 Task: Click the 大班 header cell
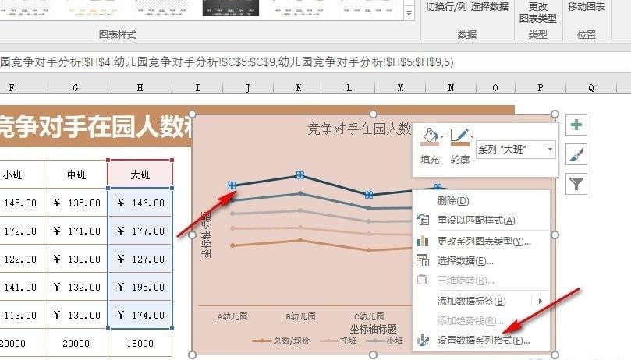point(140,175)
